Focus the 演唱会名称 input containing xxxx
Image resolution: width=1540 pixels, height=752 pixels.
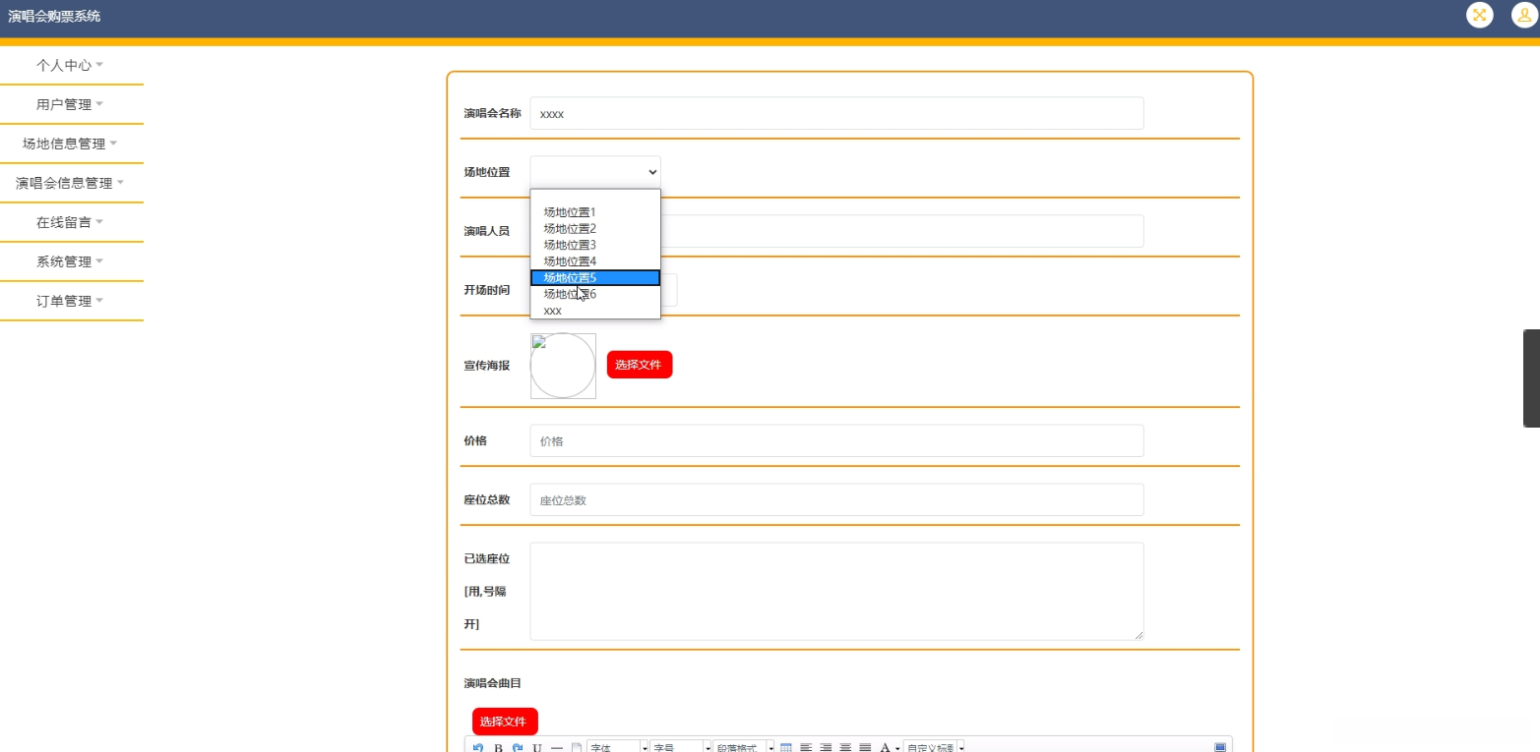click(x=836, y=113)
